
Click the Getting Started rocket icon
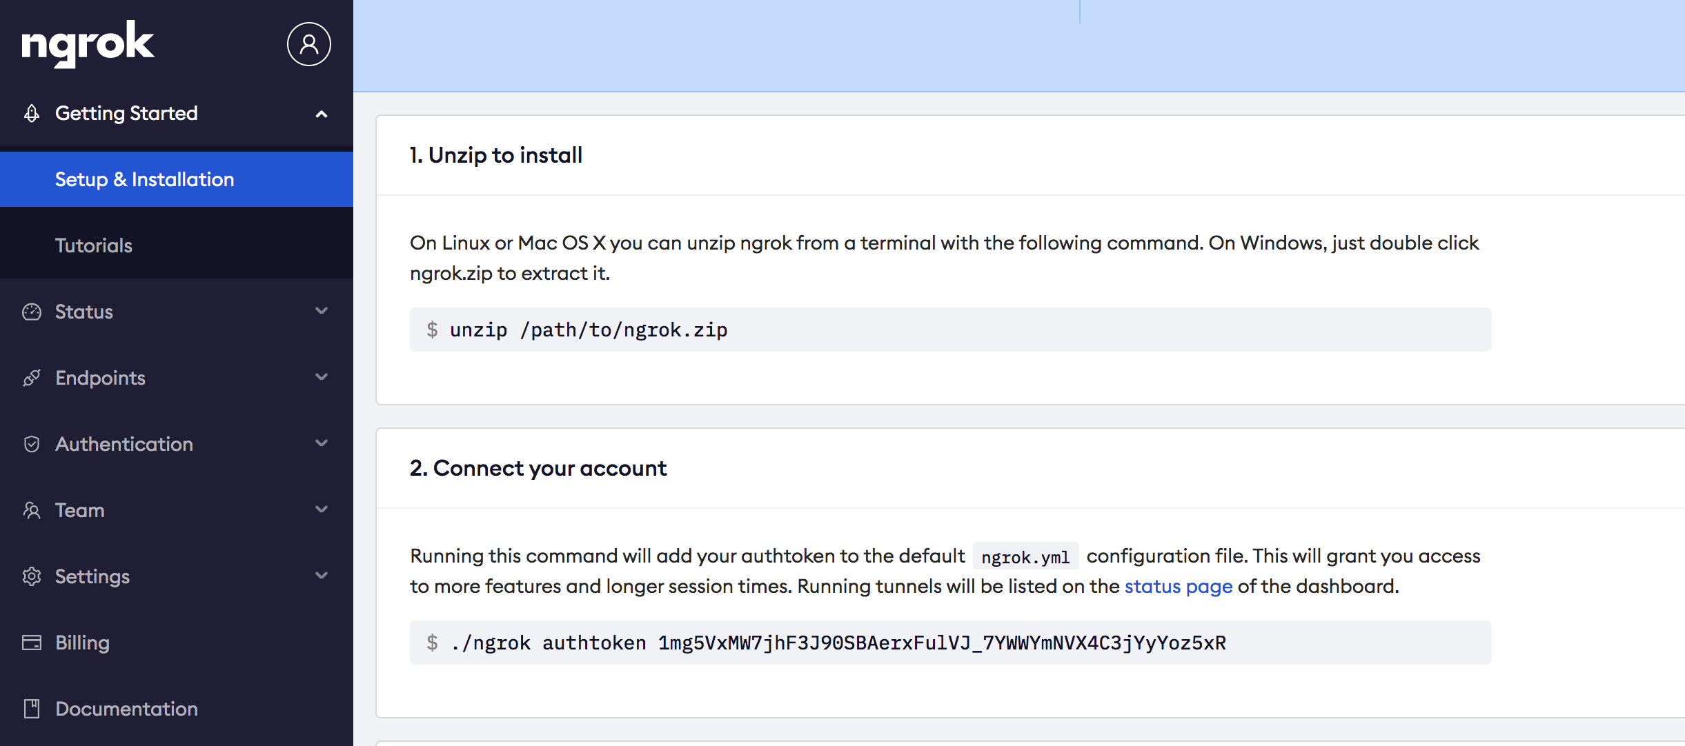coord(32,113)
